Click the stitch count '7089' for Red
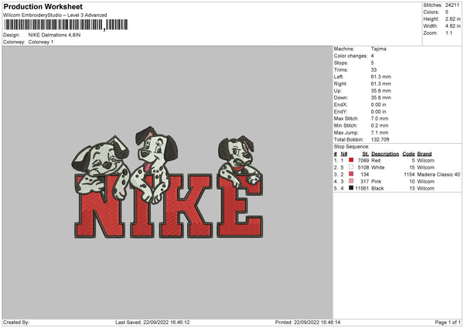464x328 pixels. 363,160
